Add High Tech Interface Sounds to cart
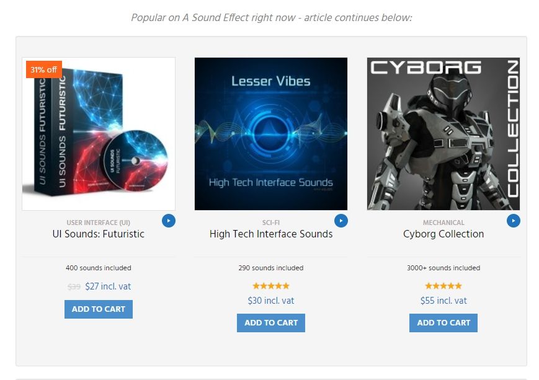 (x=271, y=323)
